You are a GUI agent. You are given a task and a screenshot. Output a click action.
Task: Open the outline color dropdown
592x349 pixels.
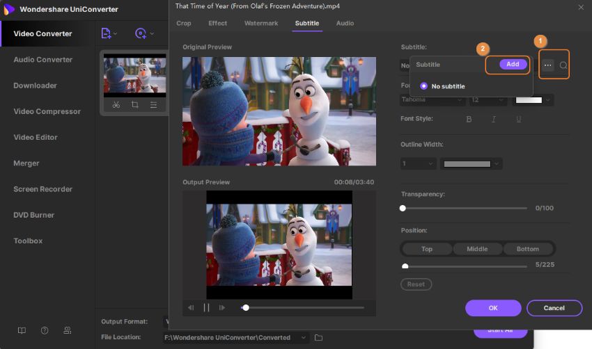coord(472,163)
